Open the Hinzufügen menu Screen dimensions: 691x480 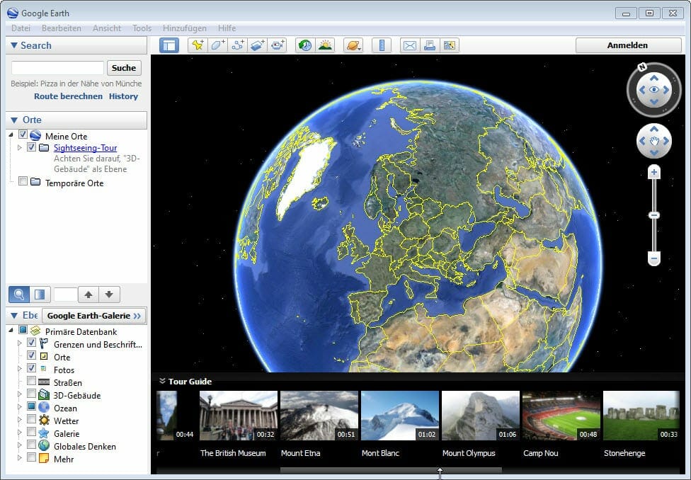[184, 28]
